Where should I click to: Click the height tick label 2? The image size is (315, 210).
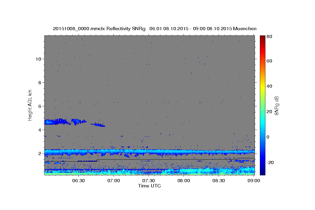click(x=39, y=154)
